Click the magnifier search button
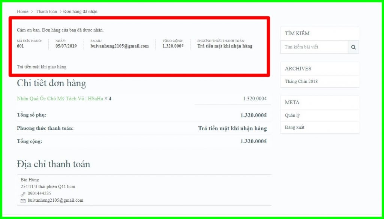The height and width of the screenshot is (219, 384). 353,47
